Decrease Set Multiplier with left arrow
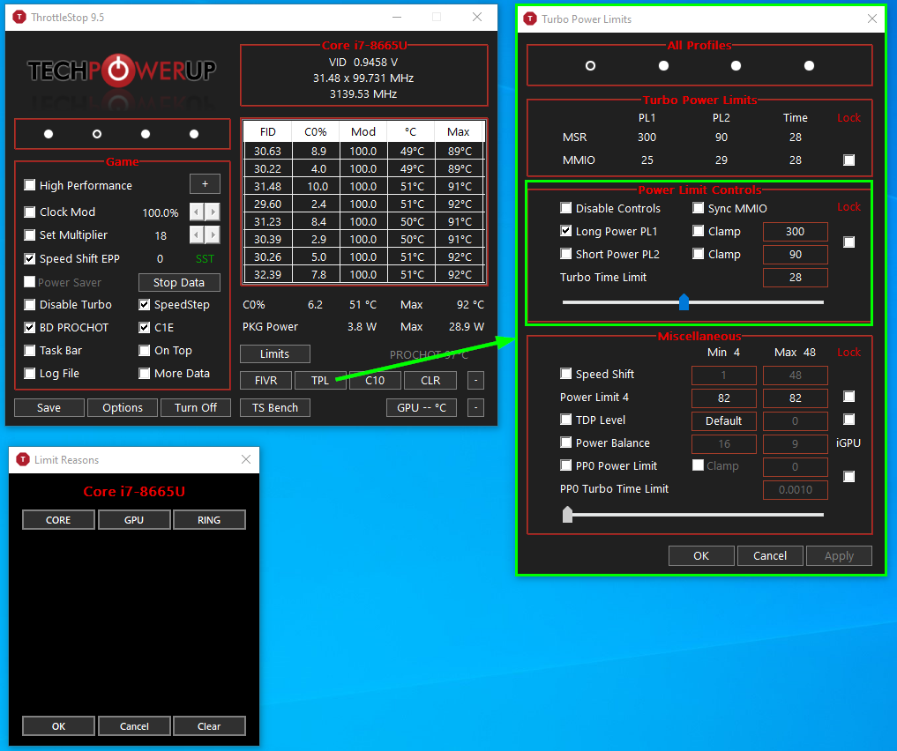Viewport: 897px width, 751px height. [x=197, y=234]
